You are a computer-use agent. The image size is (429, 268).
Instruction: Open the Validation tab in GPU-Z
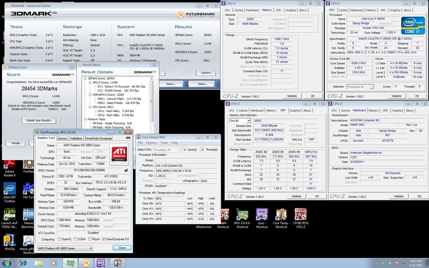[x=76, y=138]
